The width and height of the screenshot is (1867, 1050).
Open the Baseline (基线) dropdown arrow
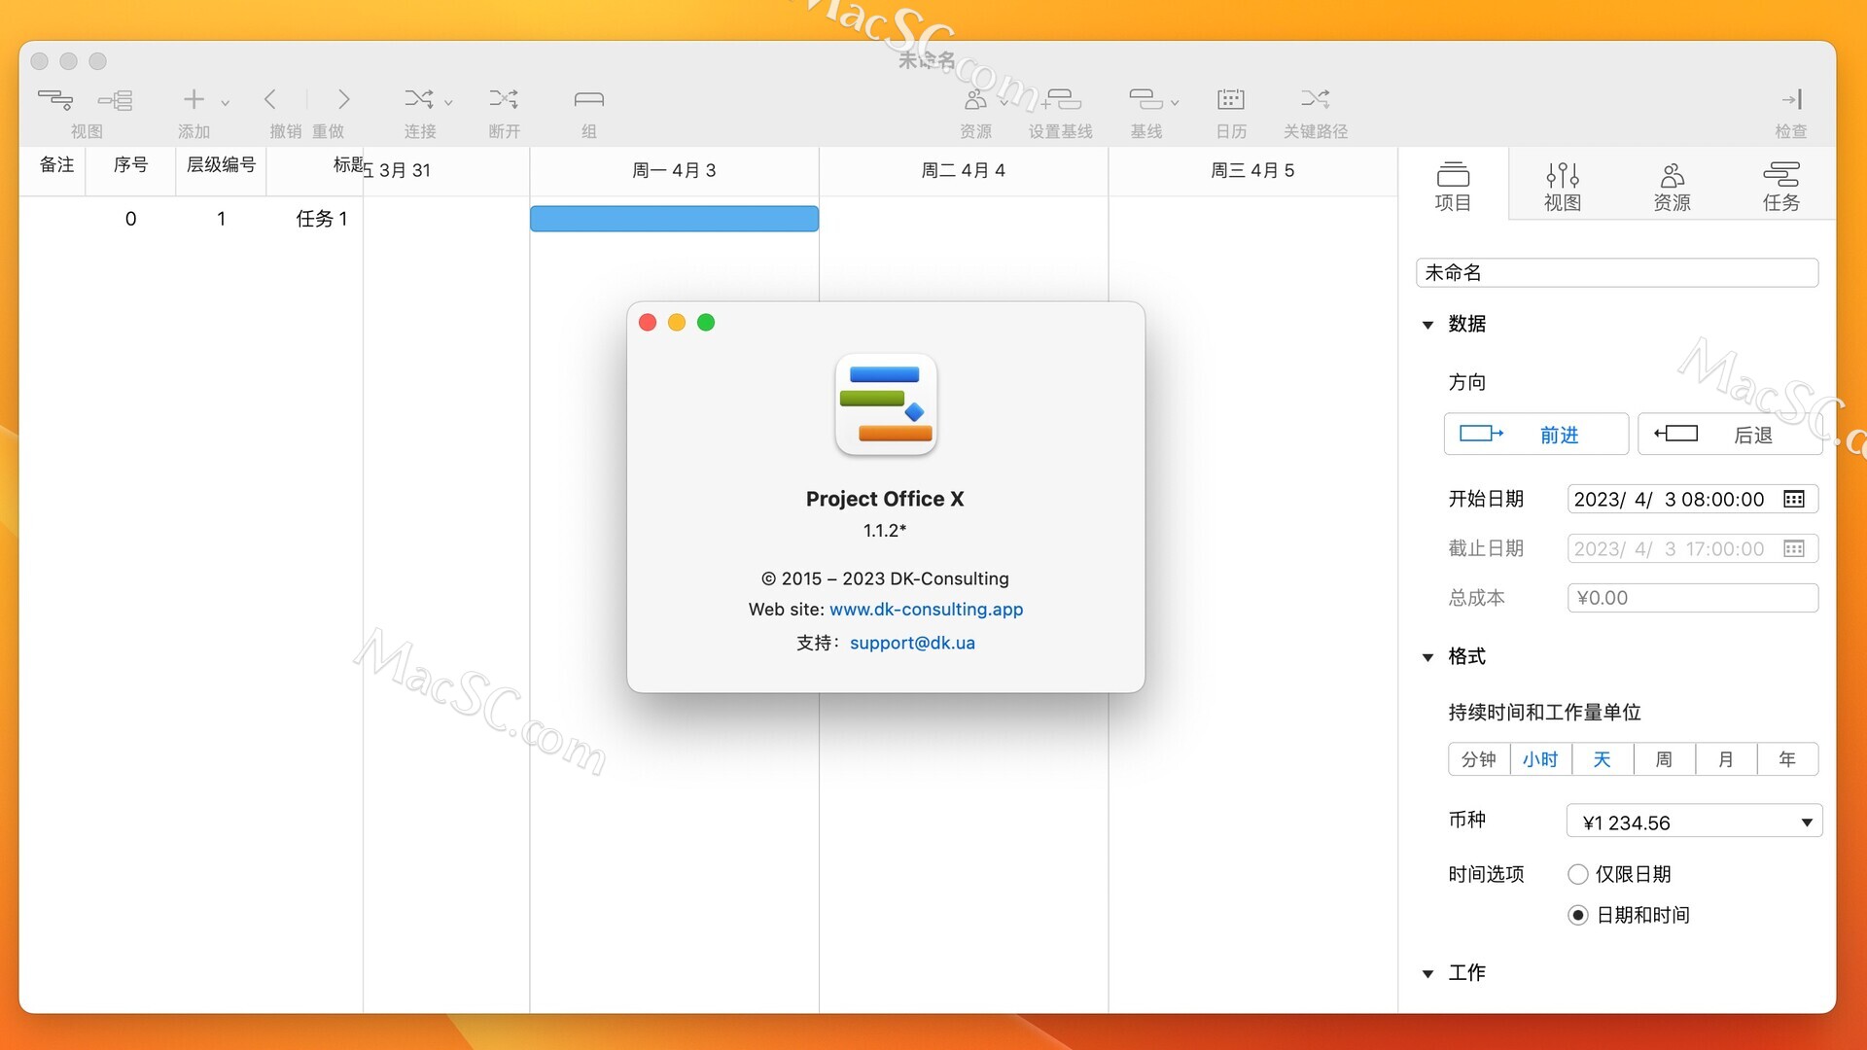click(1175, 102)
